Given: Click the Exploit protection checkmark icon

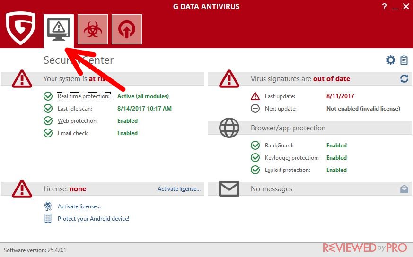Looking at the screenshot, I should click(x=255, y=170).
